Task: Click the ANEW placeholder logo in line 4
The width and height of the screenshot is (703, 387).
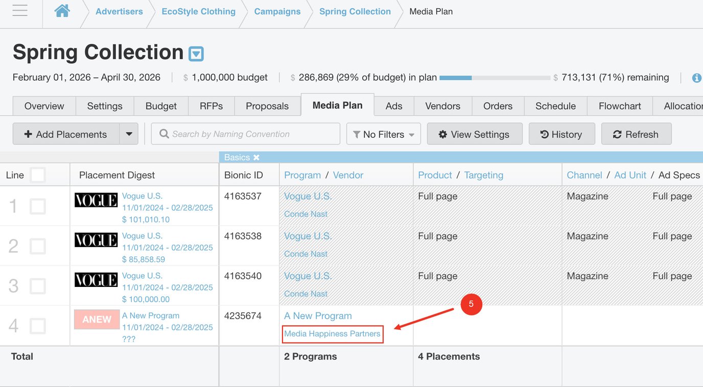Action: coord(97,319)
